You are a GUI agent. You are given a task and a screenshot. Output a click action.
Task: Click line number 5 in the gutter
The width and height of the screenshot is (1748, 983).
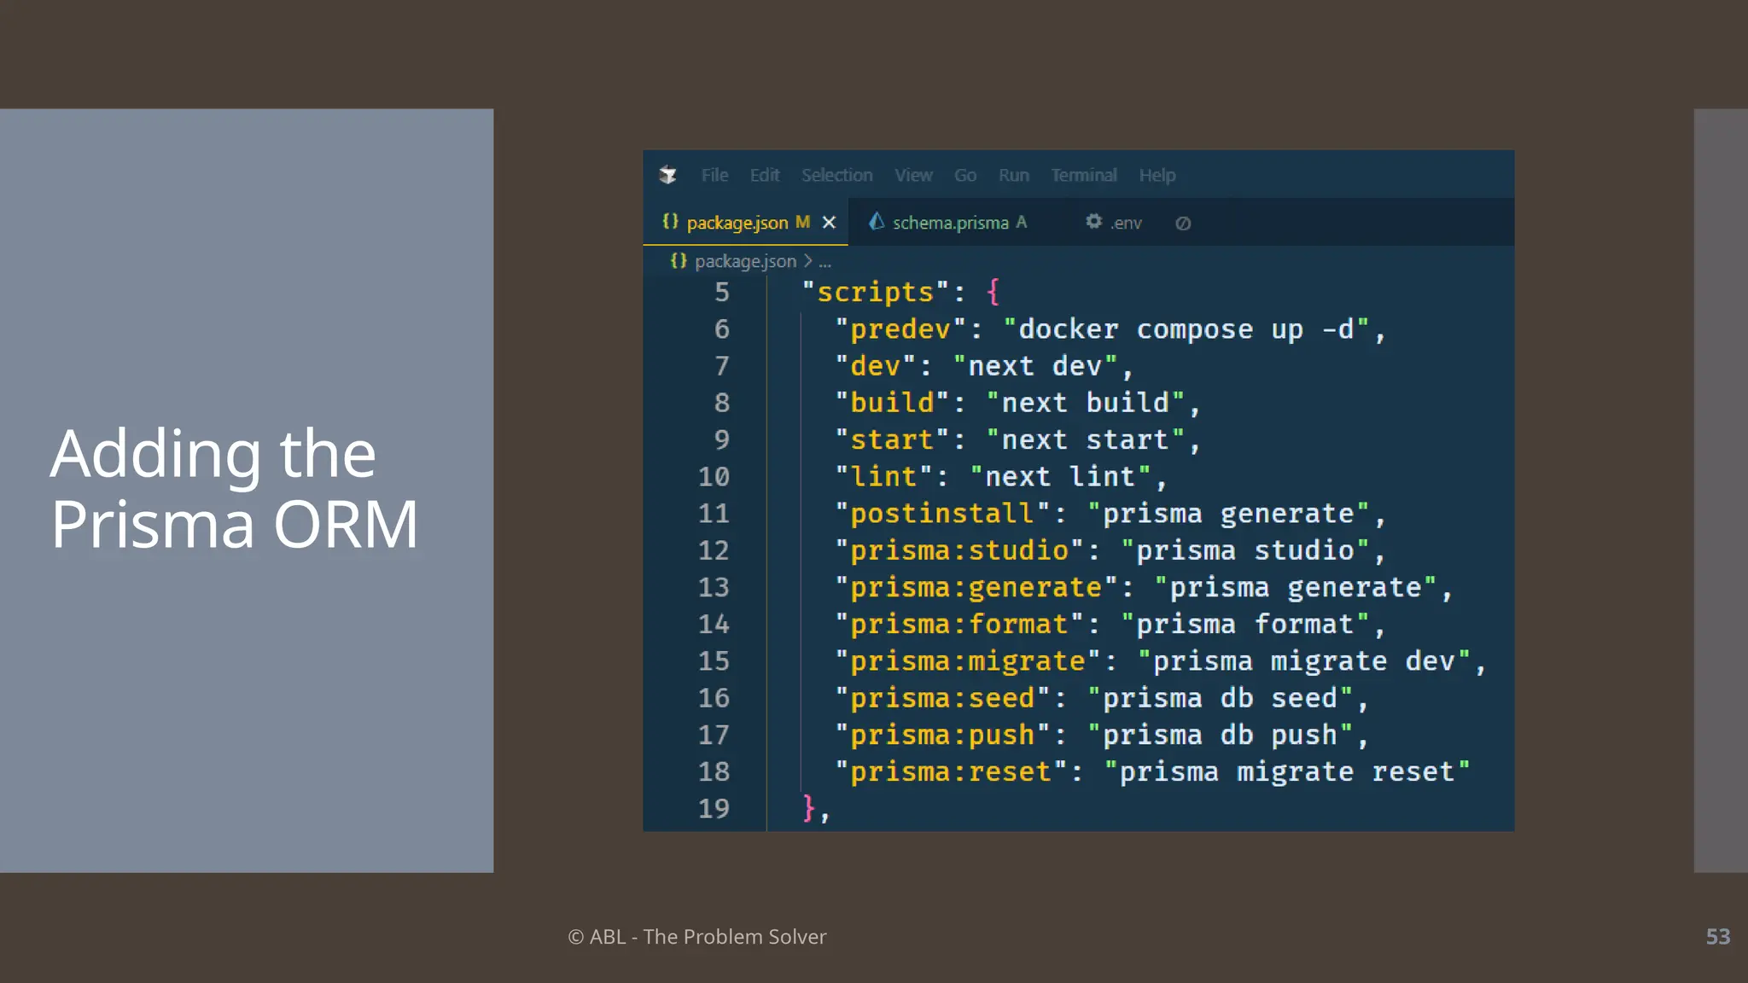click(722, 293)
